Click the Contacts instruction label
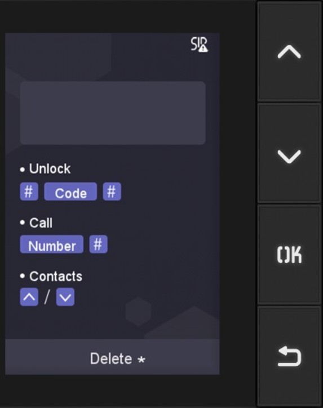Image resolution: width=323 pixels, height=408 pixels. click(x=56, y=276)
